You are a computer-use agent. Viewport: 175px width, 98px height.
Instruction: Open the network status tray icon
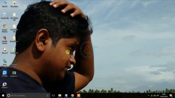[x=151, y=96]
